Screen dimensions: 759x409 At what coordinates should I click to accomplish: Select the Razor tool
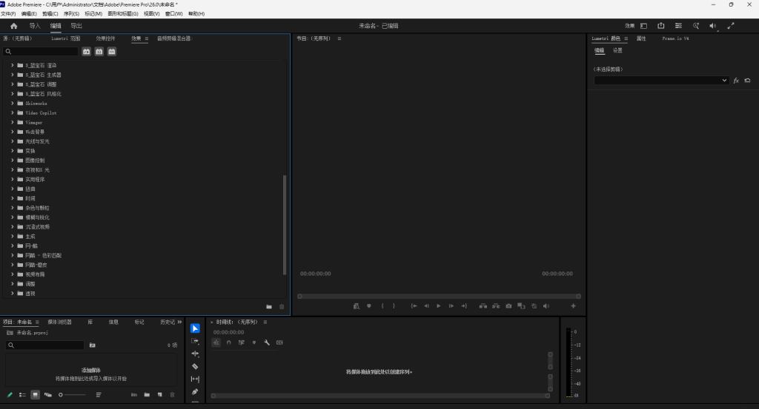[195, 367]
